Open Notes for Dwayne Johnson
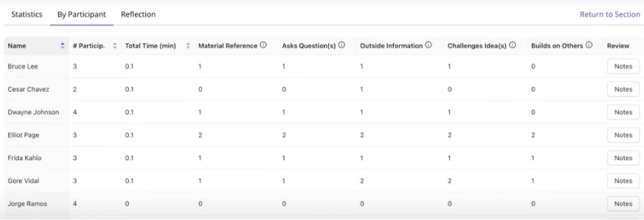The height and width of the screenshot is (220, 644). (x=623, y=112)
